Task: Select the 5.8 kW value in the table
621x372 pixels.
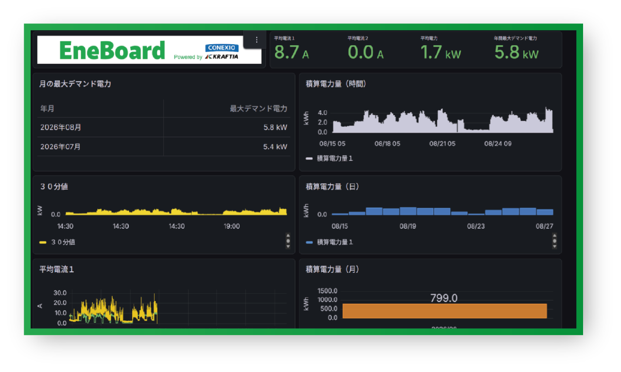Action: [x=275, y=127]
